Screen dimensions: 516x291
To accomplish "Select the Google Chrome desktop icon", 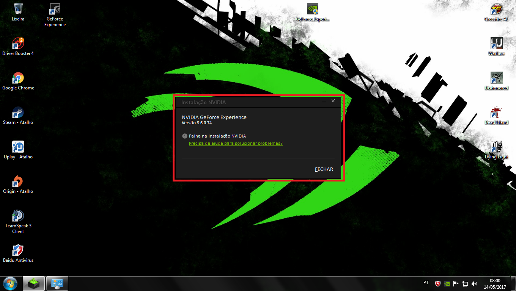I will coord(18,81).
